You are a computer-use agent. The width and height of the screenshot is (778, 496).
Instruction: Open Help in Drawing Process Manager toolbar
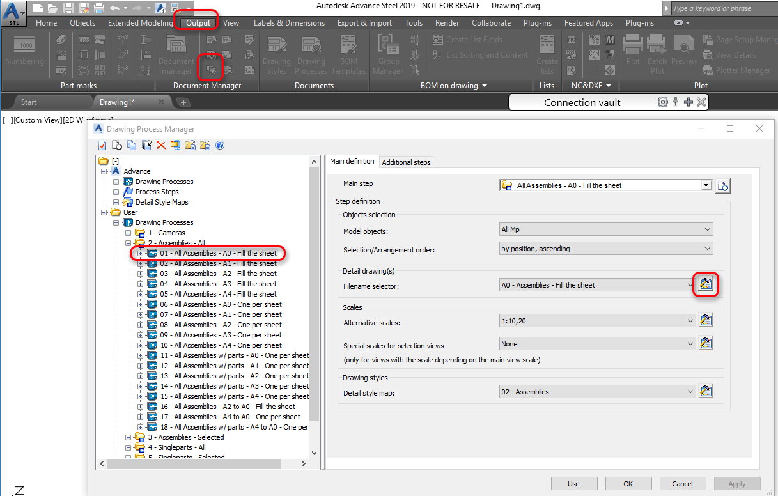219,145
